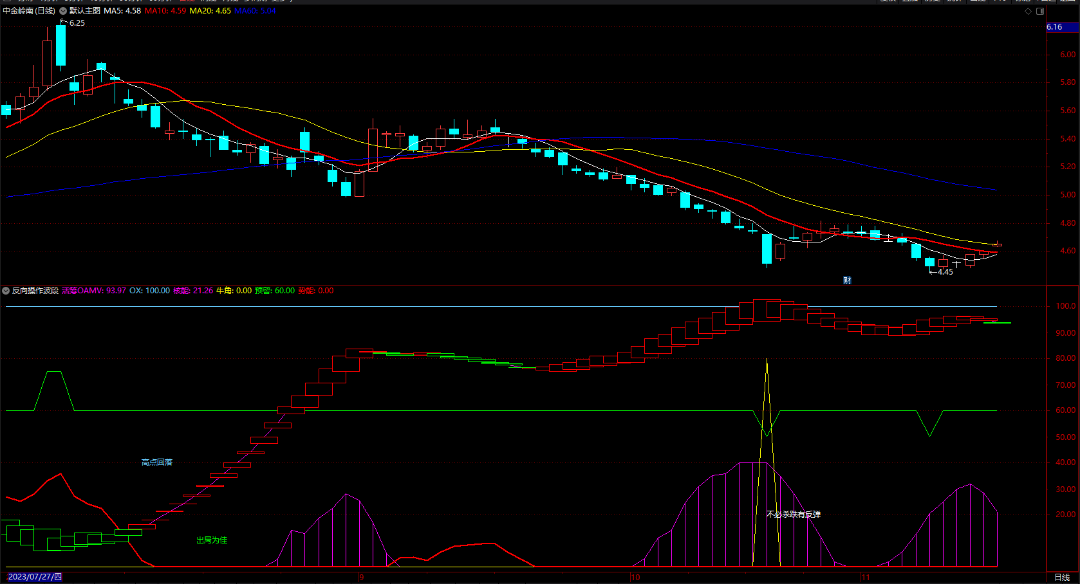This screenshot has height=584, width=1080.
Task: Select the 日线 period label at bottom-right
Action: click(x=1061, y=577)
